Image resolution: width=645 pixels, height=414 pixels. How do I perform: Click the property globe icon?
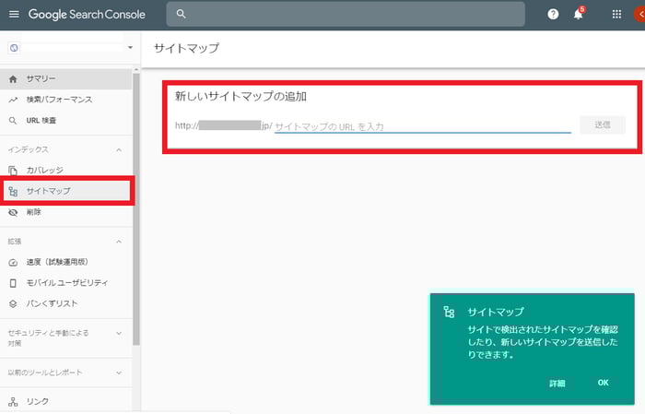[14, 48]
